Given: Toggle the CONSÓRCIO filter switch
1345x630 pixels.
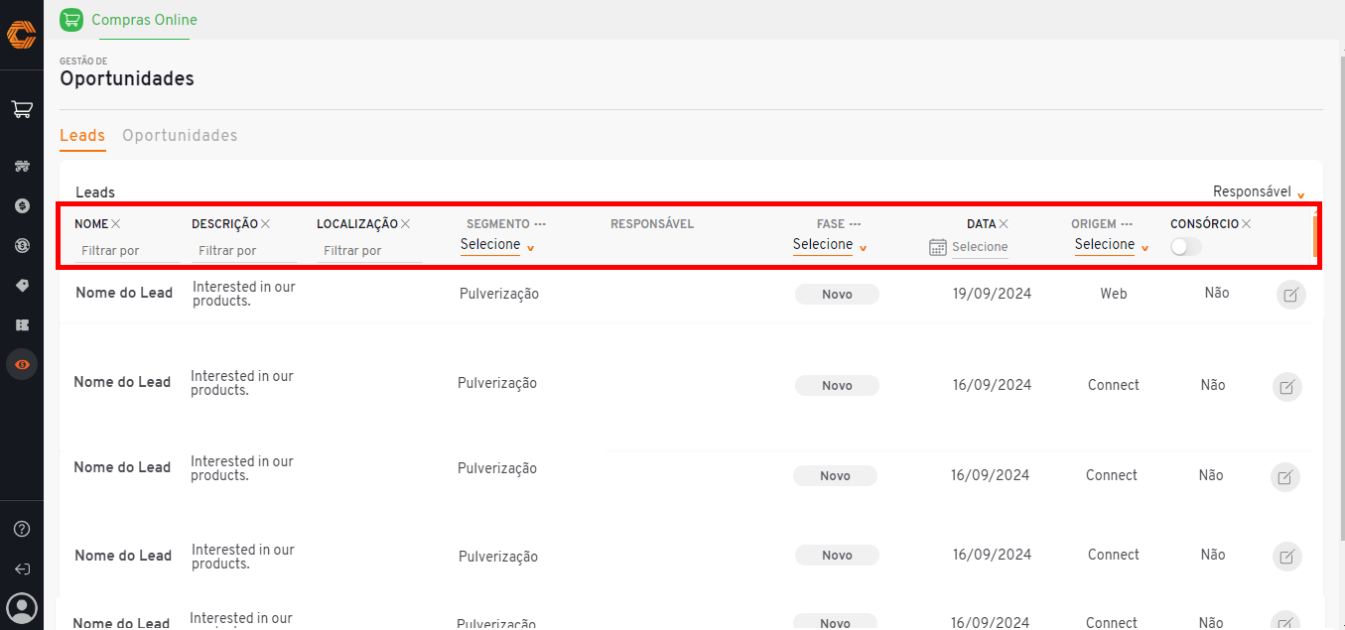Looking at the screenshot, I should [1186, 247].
